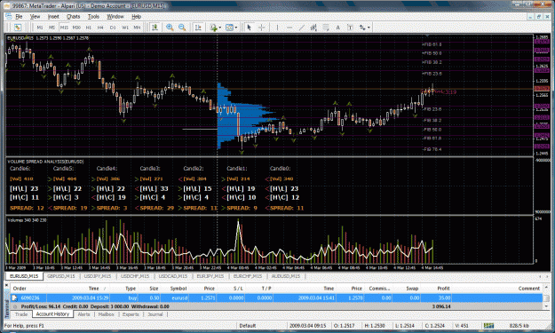Screen dimensions: 555x333
Task: Select the cursor arrow tool
Action: 250,28
